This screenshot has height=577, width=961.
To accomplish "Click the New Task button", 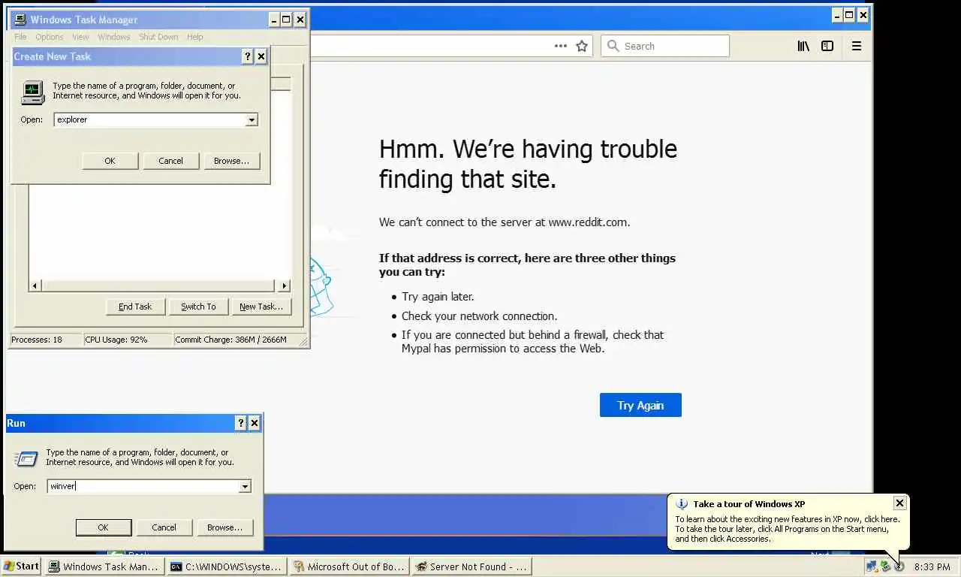I will coord(261,307).
